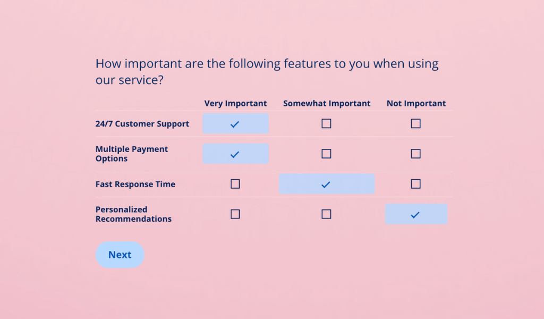Uncheck Somewhat Important for Fast Response Time
Image resolution: width=544 pixels, height=319 pixels.
326,184
